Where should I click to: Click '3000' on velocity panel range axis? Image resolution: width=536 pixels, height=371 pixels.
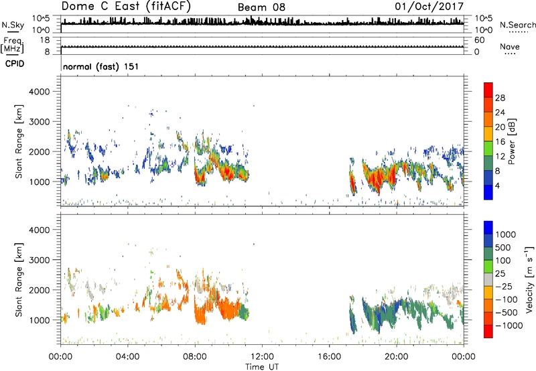click(x=40, y=261)
